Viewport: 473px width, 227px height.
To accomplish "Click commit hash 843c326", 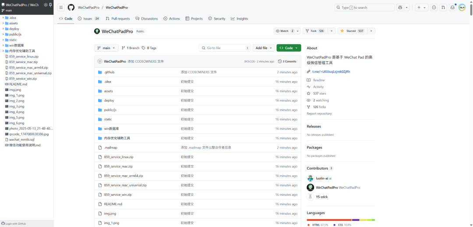I will pos(250,61).
